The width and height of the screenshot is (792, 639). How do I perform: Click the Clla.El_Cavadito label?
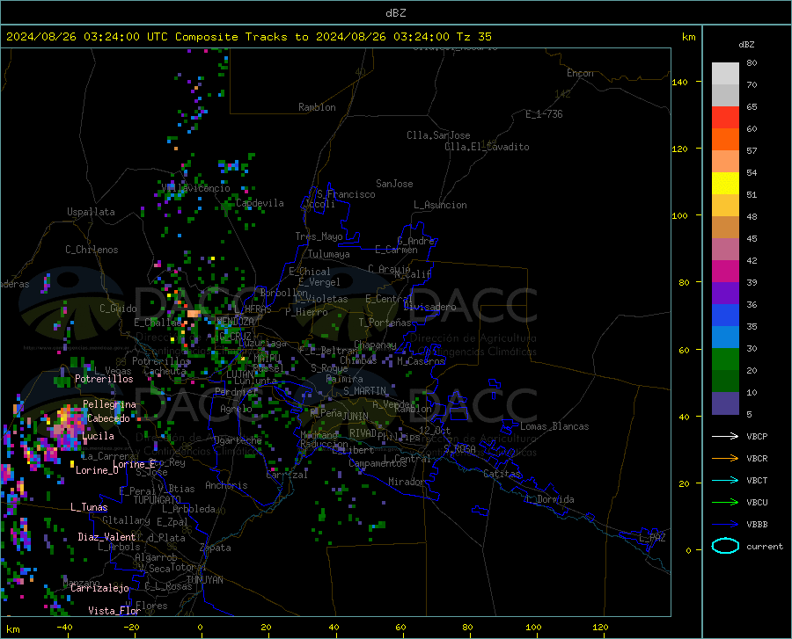click(x=487, y=147)
